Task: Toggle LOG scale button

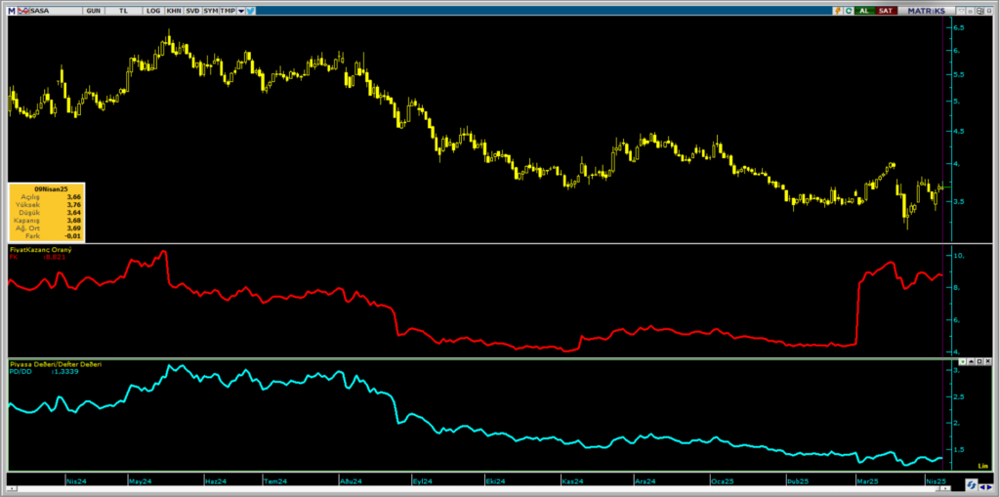Action: 153,10
